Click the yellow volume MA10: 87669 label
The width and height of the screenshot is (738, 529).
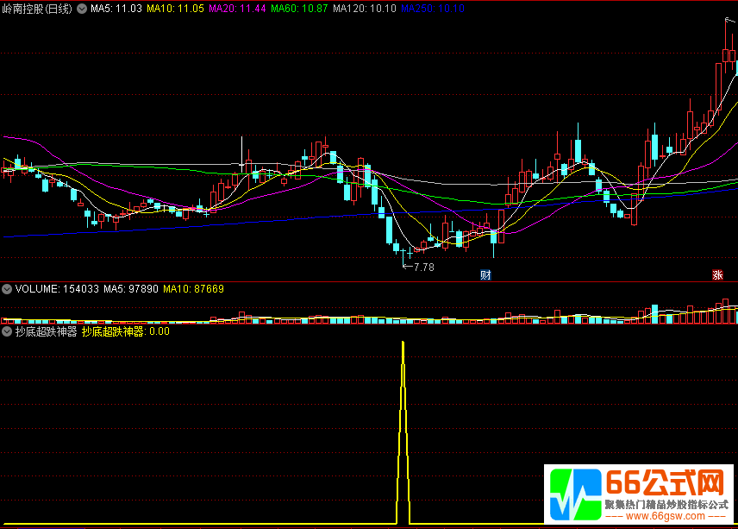point(194,289)
